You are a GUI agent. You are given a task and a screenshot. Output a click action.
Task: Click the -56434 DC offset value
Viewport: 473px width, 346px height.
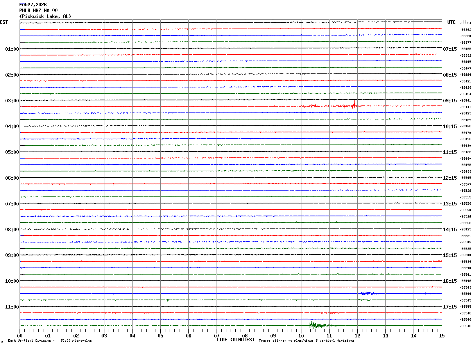466,94
